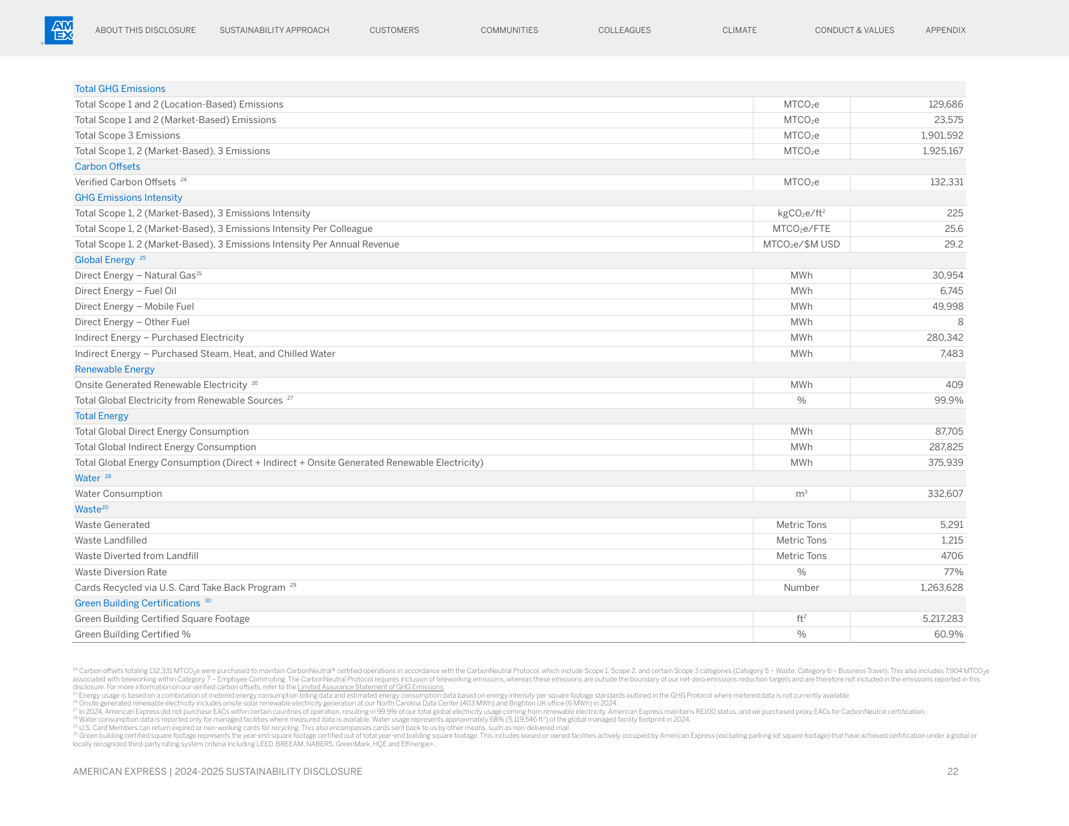Viewport: 1069px width, 826px height.
Task: Select Direct Energy – Natural Gas label
Action: pyautogui.click(x=135, y=275)
